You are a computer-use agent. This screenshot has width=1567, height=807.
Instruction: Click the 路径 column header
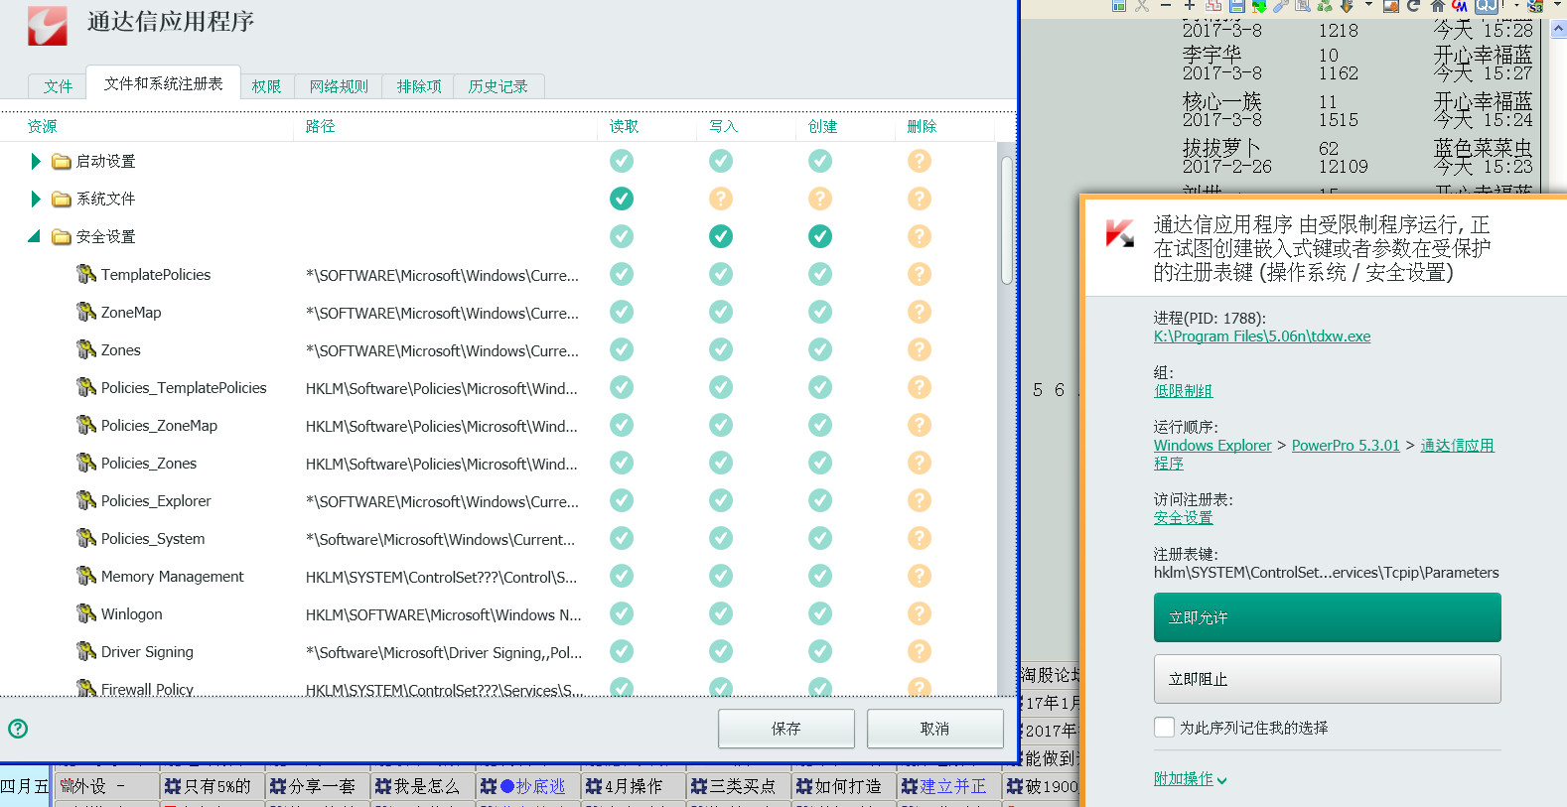coord(320,126)
